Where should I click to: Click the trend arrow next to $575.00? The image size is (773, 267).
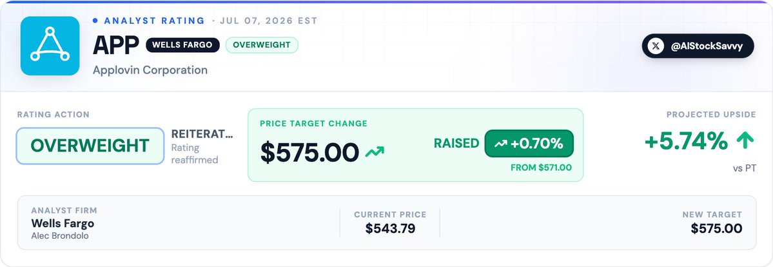coord(375,152)
